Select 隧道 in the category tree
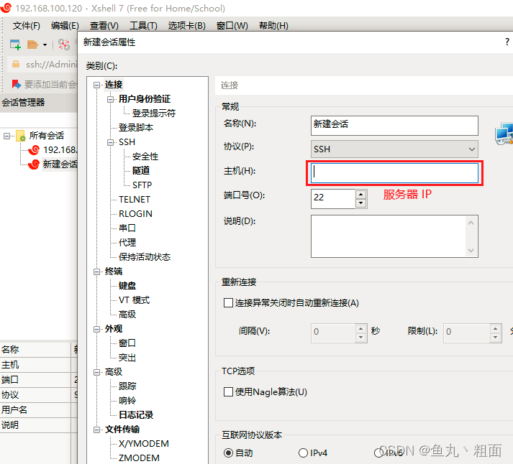This screenshot has height=464, width=513. click(141, 170)
